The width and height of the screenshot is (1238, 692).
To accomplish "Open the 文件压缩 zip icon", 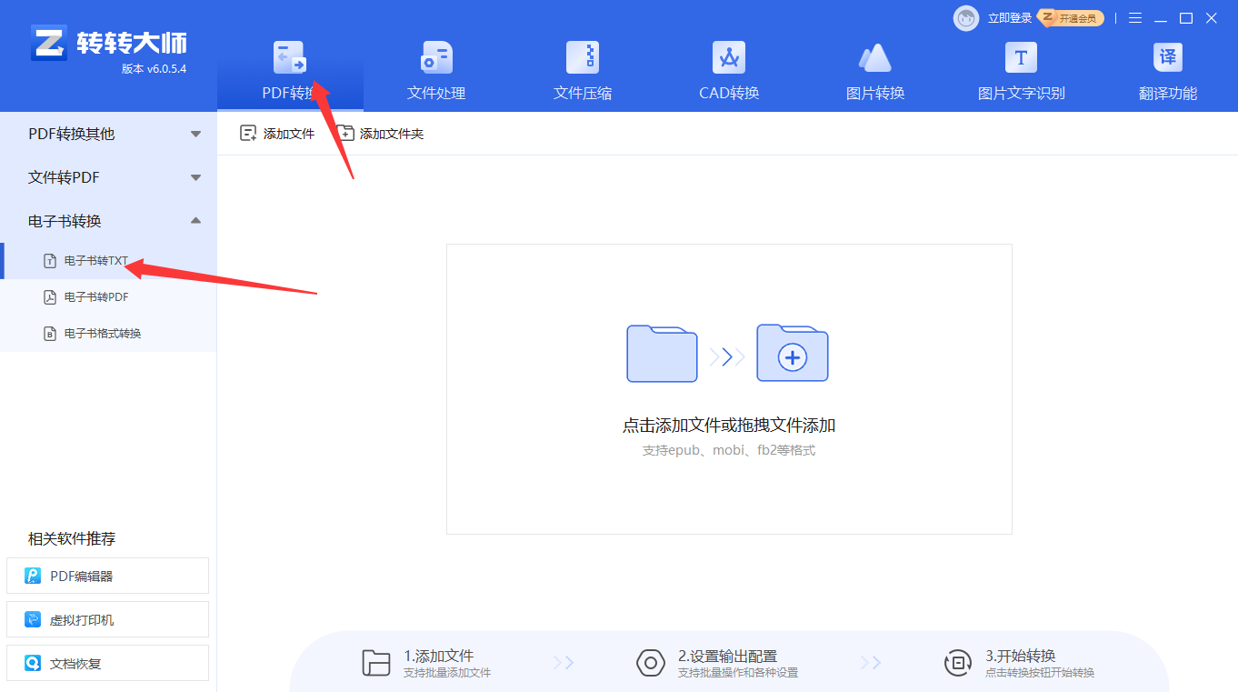I will pos(583,57).
